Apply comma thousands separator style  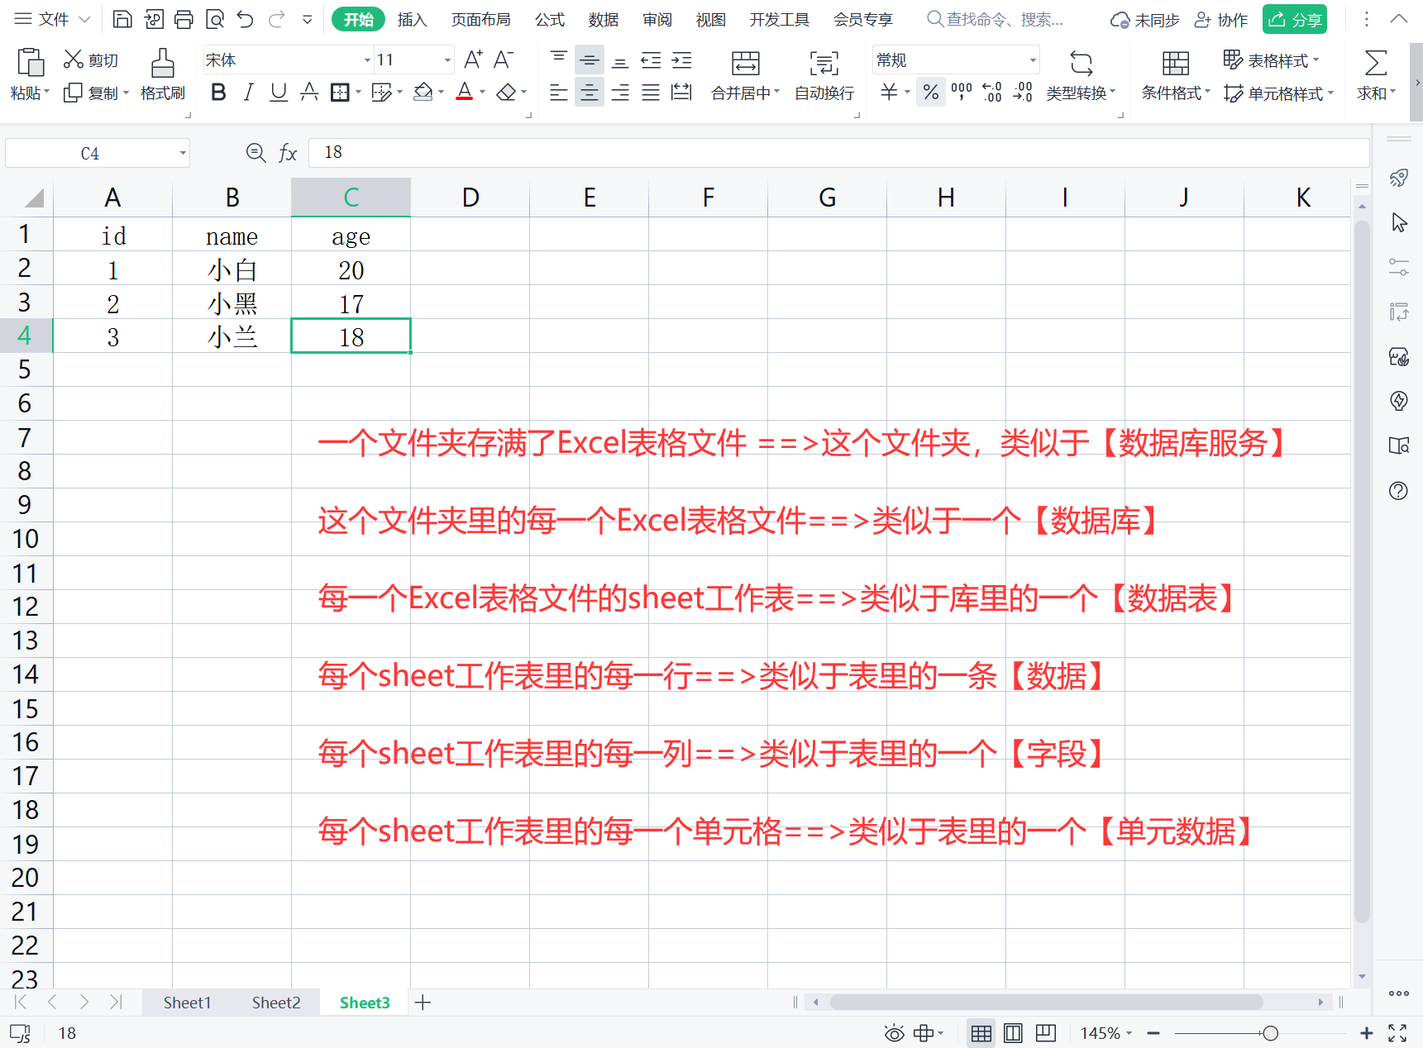pyautogui.click(x=960, y=93)
